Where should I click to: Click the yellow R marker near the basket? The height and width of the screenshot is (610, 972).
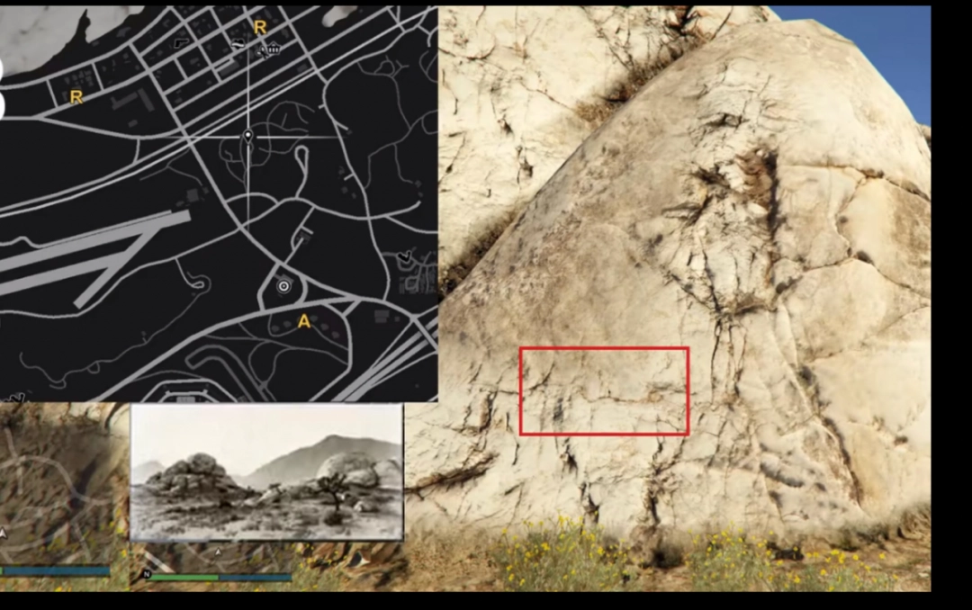coord(260,28)
